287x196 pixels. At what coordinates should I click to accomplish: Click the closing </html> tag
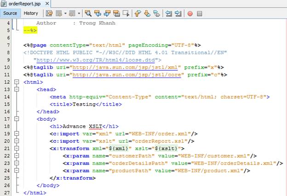[35, 193]
